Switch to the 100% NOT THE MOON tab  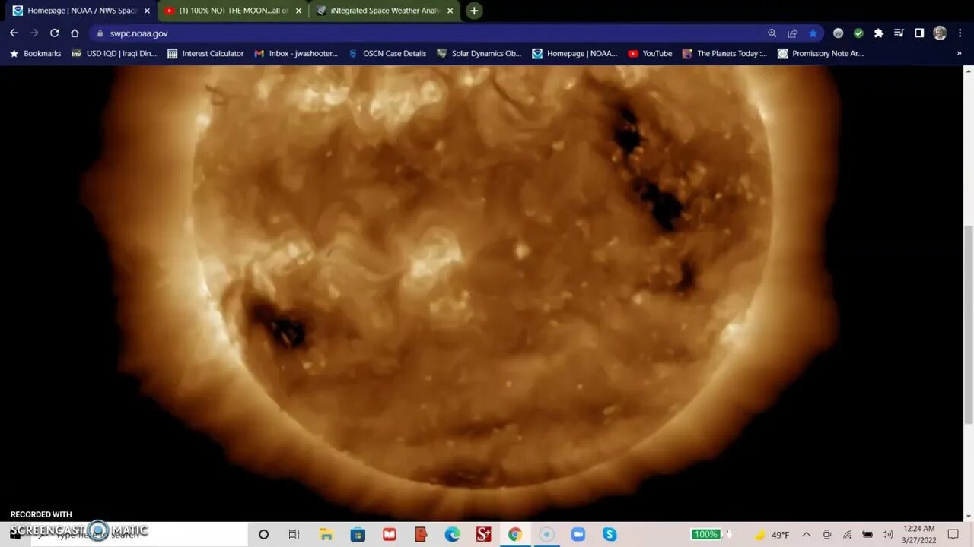pos(234,11)
